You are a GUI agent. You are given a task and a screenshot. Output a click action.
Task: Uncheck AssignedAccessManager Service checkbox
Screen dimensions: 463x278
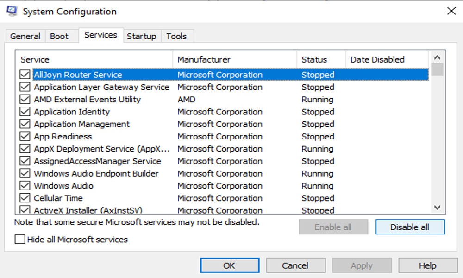coord(25,161)
